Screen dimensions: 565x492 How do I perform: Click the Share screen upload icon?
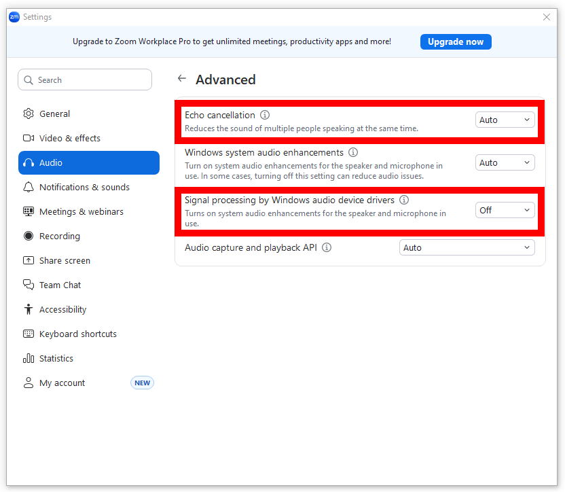(28, 260)
